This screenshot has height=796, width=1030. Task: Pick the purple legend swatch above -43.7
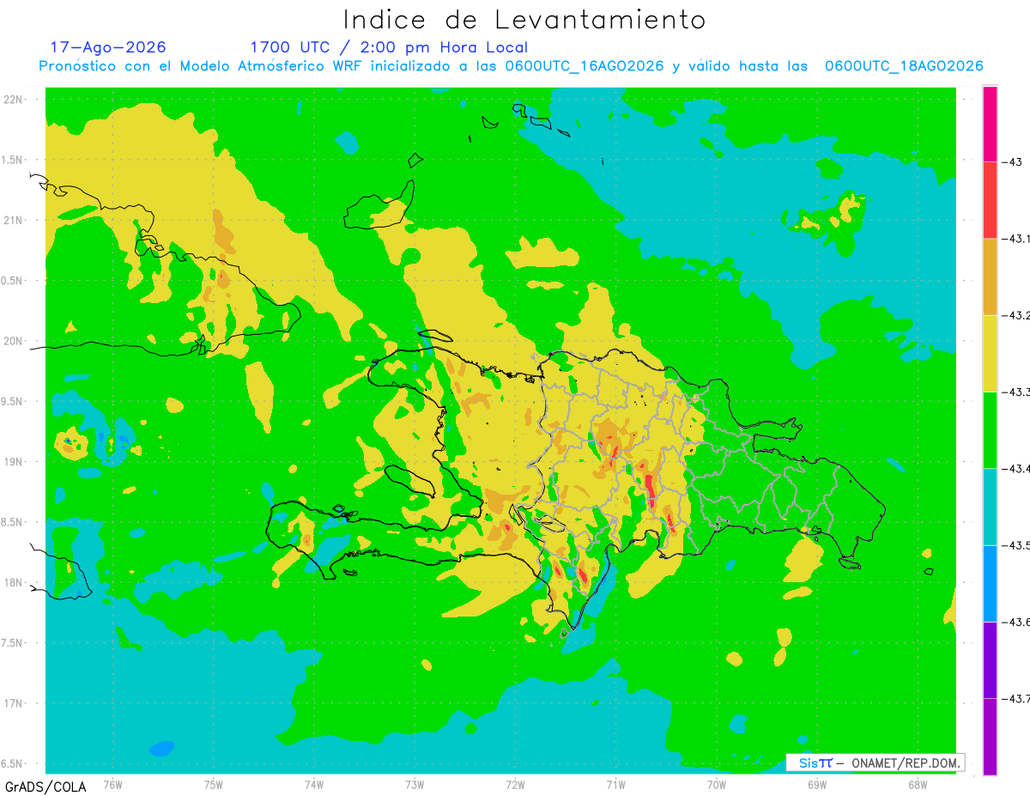pos(990,659)
